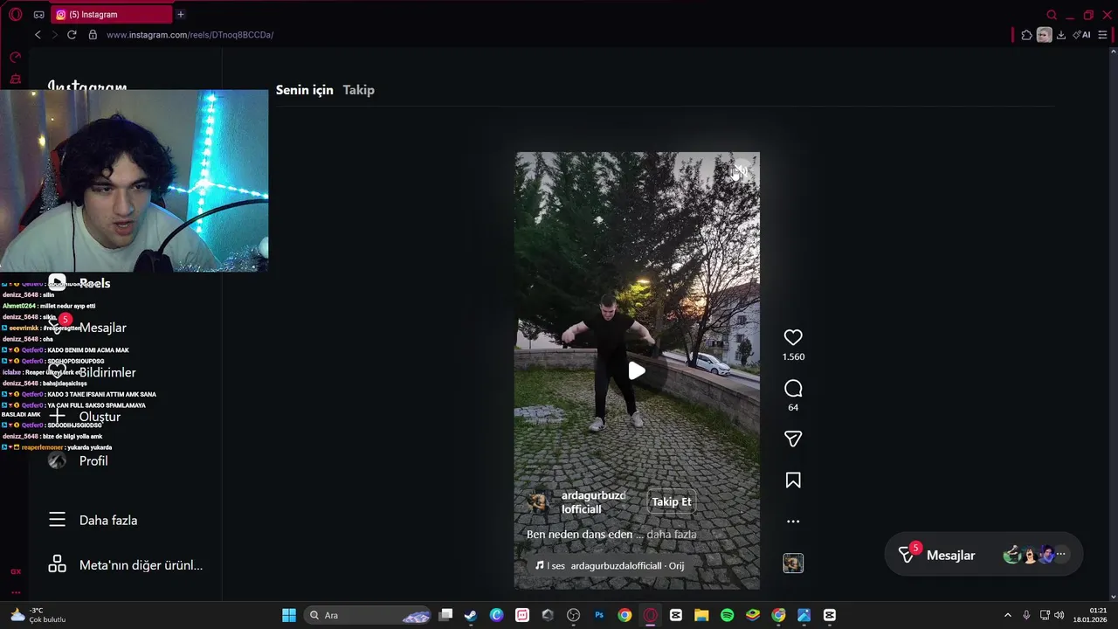
Task: Open the Windows Start menu
Action: pos(289,615)
